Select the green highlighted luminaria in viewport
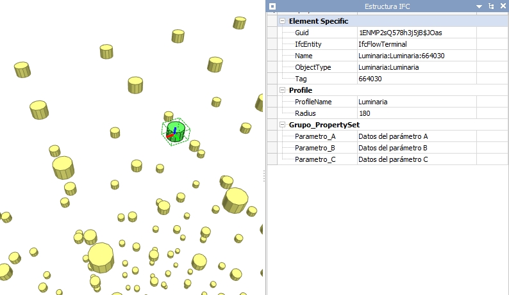The width and height of the screenshot is (509, 295). pyautogui.click(x=175, y=131)
